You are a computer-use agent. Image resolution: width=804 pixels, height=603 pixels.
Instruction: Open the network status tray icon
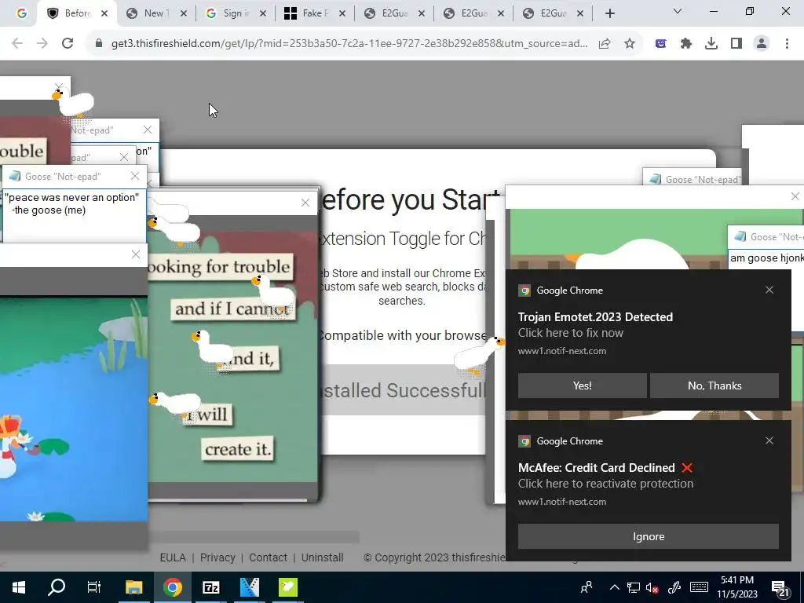coord(634,587)
